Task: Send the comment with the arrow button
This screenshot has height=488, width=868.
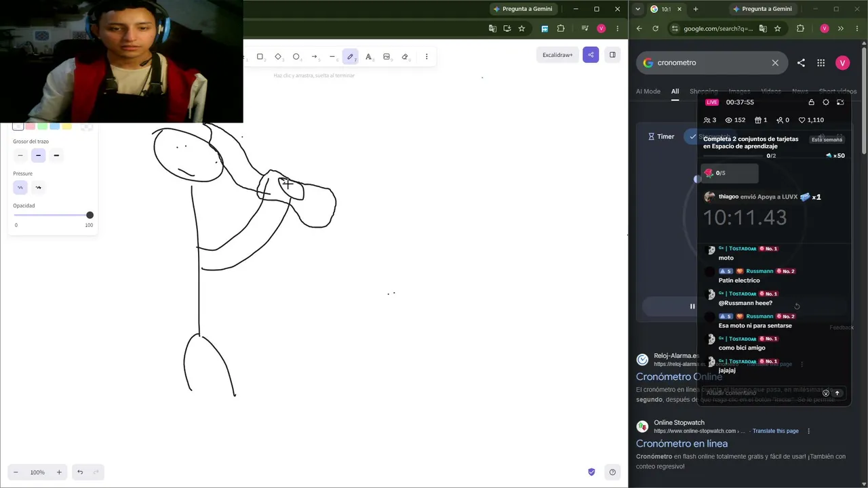Action: (x=837, y=393)
